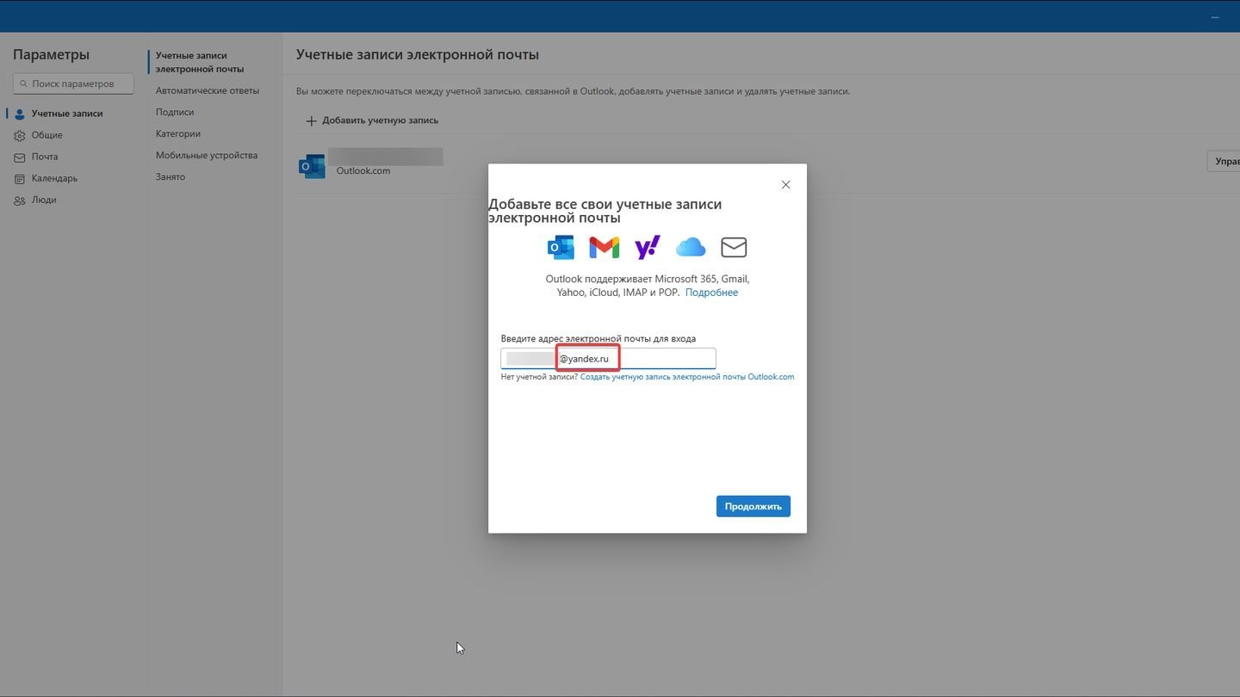1240x697 pixels.
Task: Open Почта settings section
Action: point(45,157)
